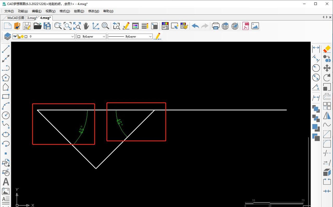The height and width of the screenshot is (207, 333).
Task: Click the left 45° angle dimension text
Action: pyautogui.click(x=81, y=130)
